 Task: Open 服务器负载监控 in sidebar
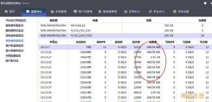[14, 25]
